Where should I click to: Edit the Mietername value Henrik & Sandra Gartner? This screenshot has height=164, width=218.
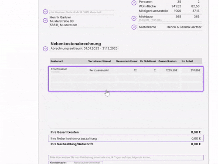(184, 27)
